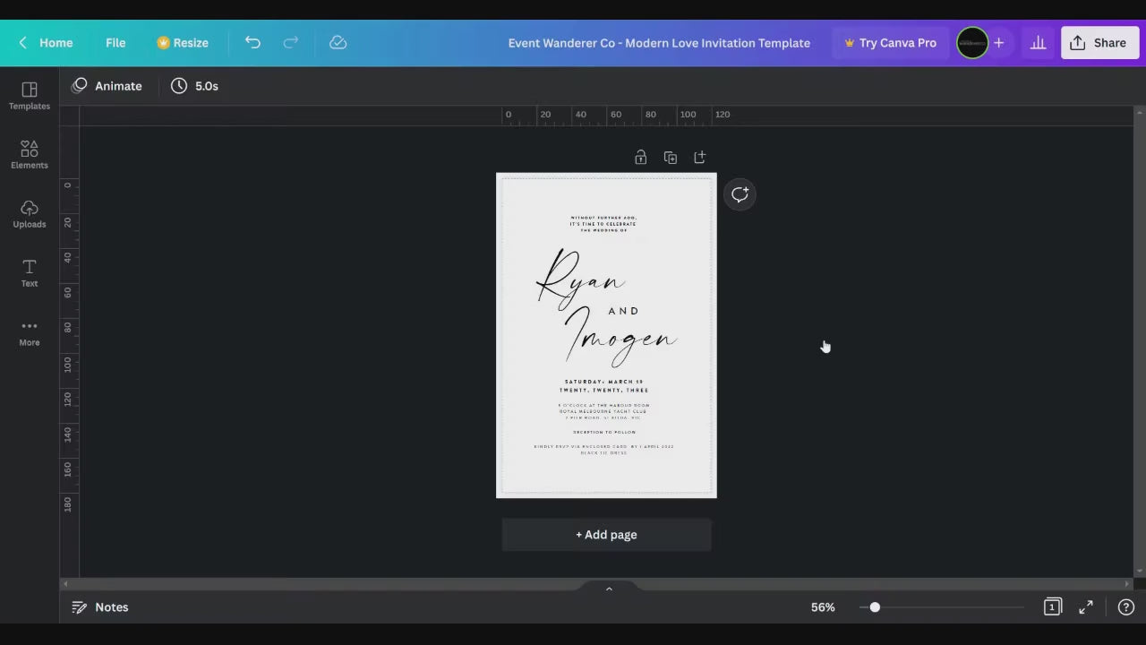1146x645 pixels.
Task: Duplicate page using the copy icon
Action: pyautogui.click(x=670, y=158)
